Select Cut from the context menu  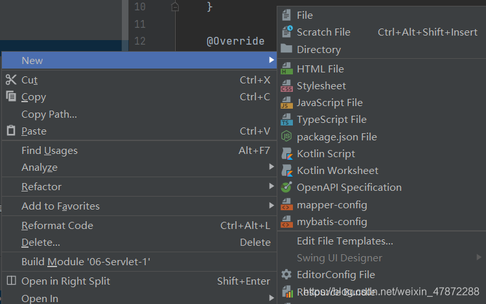click(139, 80)
